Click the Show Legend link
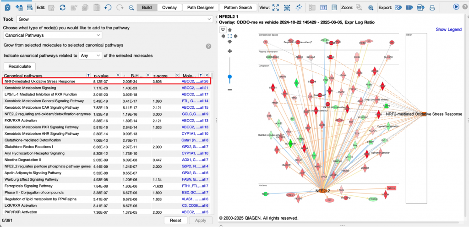The width and height of the screenshot is (469, 227). [x=448, y=29]
